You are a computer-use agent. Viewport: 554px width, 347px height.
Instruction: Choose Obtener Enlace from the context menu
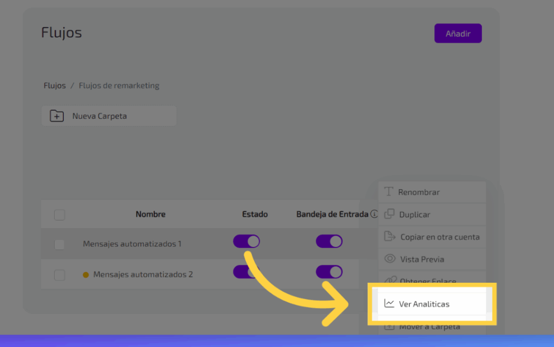coord(427,281)
